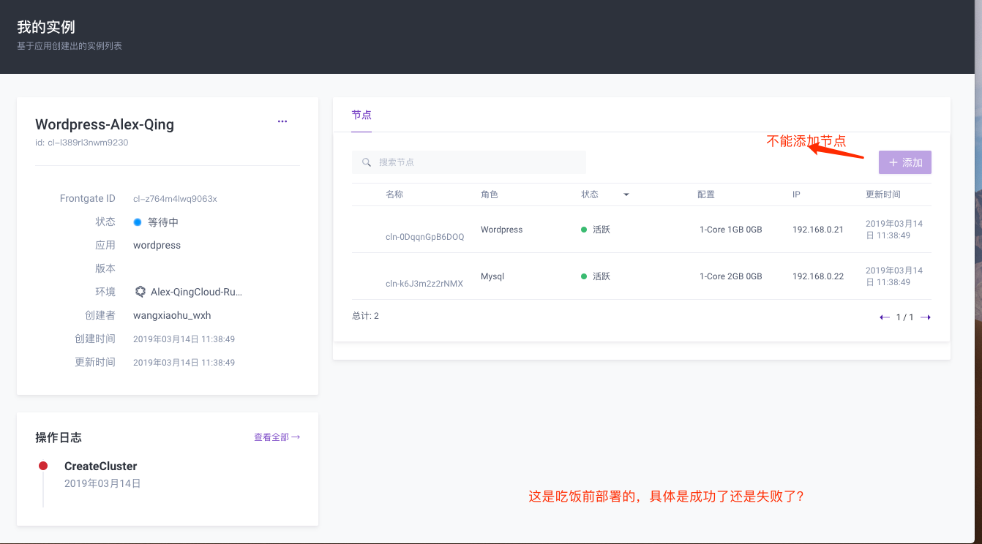
Task: Click the blue 等待中 status dot
Action: pos(138,222)
